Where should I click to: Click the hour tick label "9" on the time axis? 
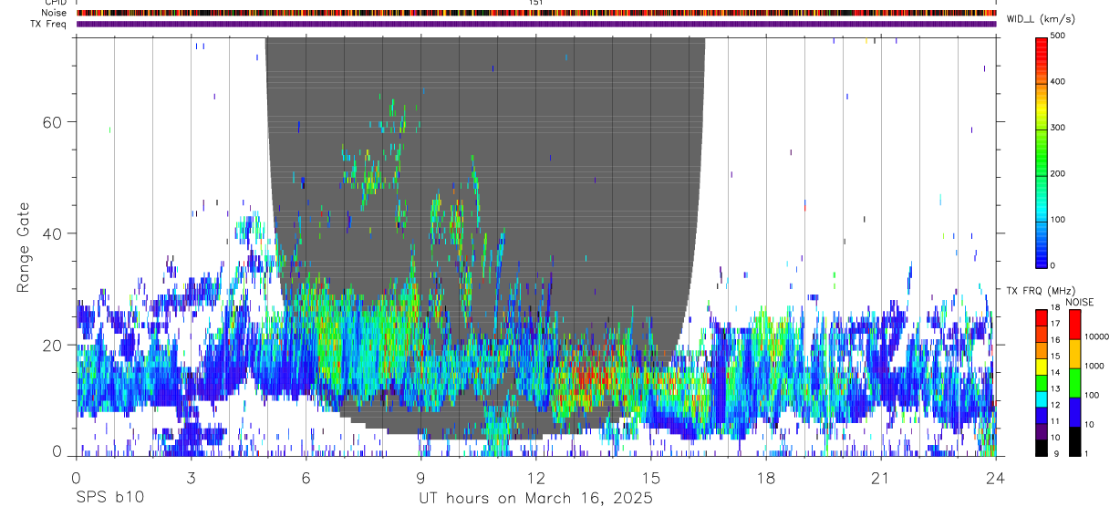tap(420, 479)
